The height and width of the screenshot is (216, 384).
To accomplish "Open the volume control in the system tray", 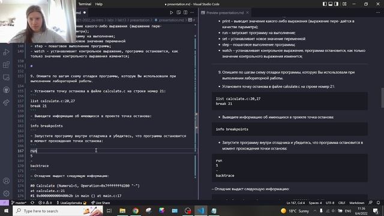I will (334, 211).
